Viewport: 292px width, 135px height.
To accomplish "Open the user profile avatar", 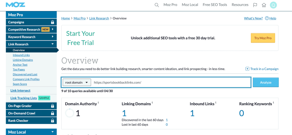I will (x=273, y=5).
